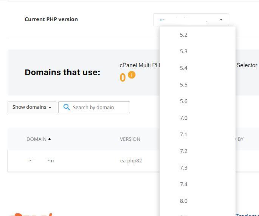
Task: Click the VERSION column header
Action: (130, 139)
